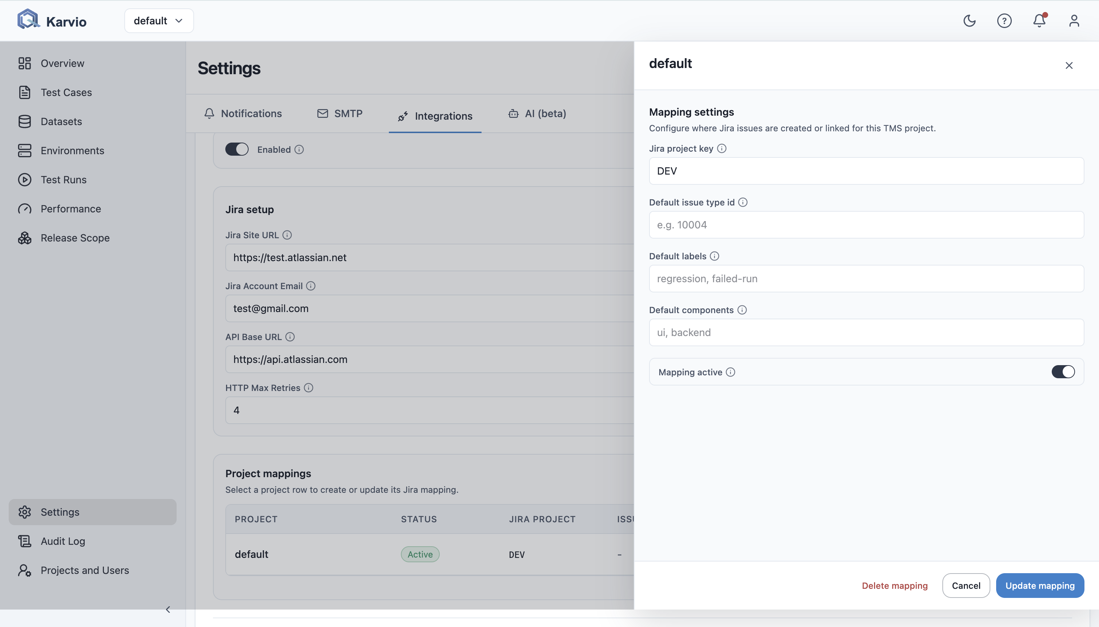Click the Audit Log scroll icon
1099x627 pixels.
coord(24,541)
